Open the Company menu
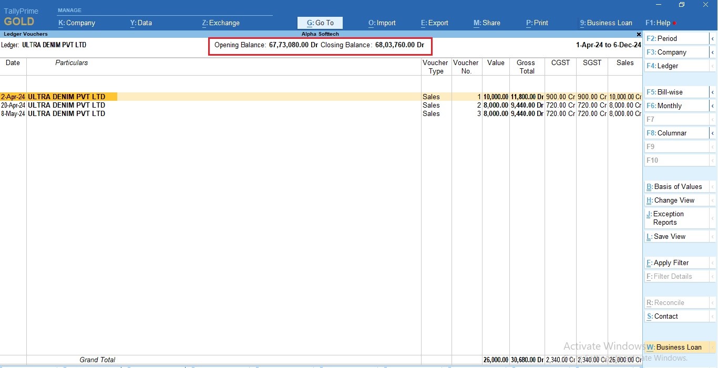 (x=76, y=23)
